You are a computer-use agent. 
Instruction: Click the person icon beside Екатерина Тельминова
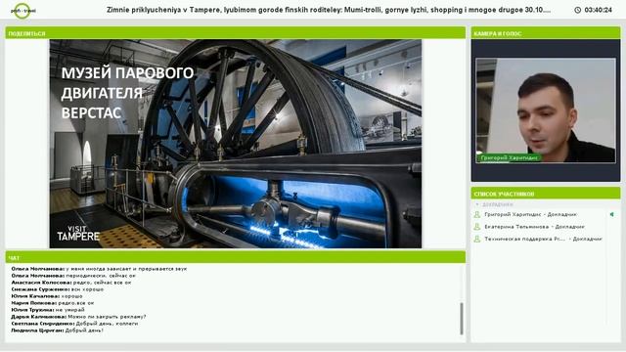click(476, 227)
